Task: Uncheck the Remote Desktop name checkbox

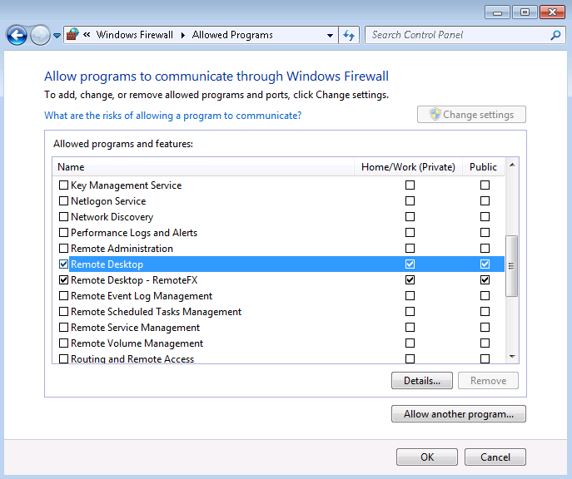Action: click(63, 264)
